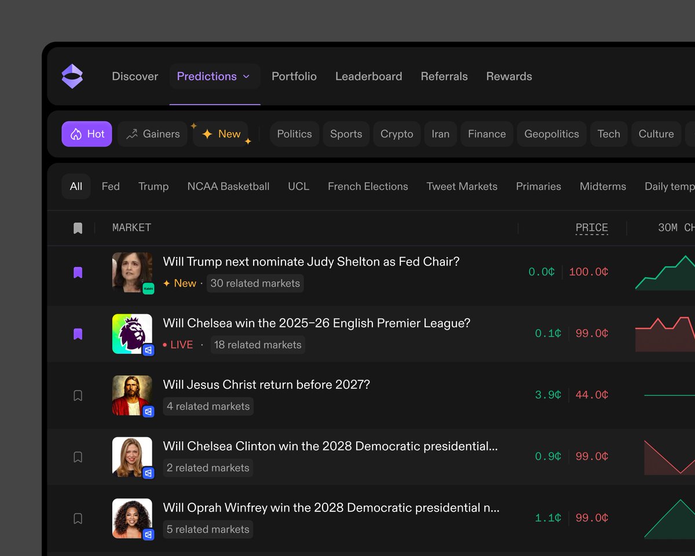Select the New filter with sparkles
695x556 pixels.
click(221, 134)
